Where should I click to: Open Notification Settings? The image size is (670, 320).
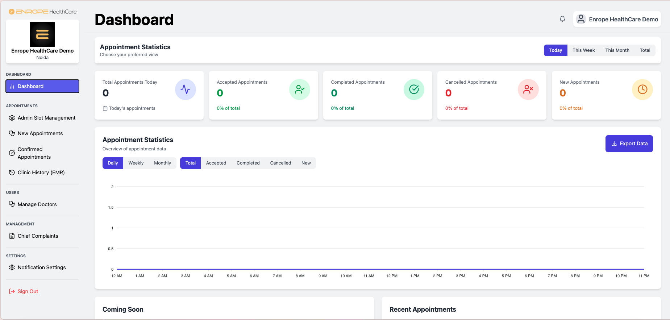[x=42, y=267]
